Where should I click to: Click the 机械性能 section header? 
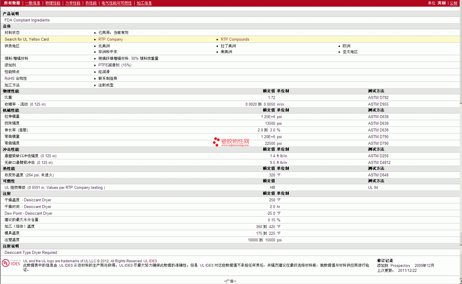[x=11, y=110]
